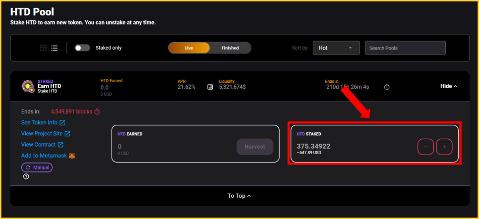Switch to list view icon

(x=55, y=48)
